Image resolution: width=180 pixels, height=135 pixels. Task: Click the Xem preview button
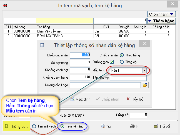point(107,126)
